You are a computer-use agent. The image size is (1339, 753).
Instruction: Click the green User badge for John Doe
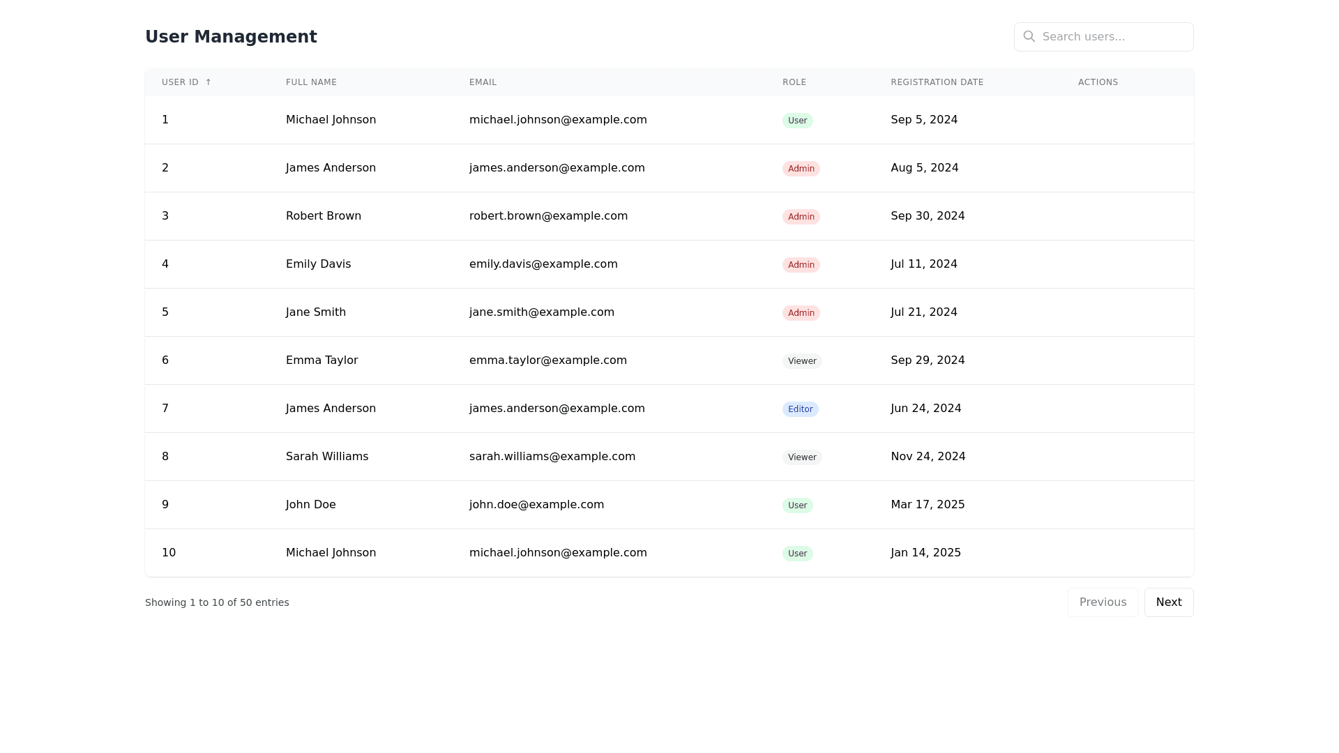click(x=797, y=505)
